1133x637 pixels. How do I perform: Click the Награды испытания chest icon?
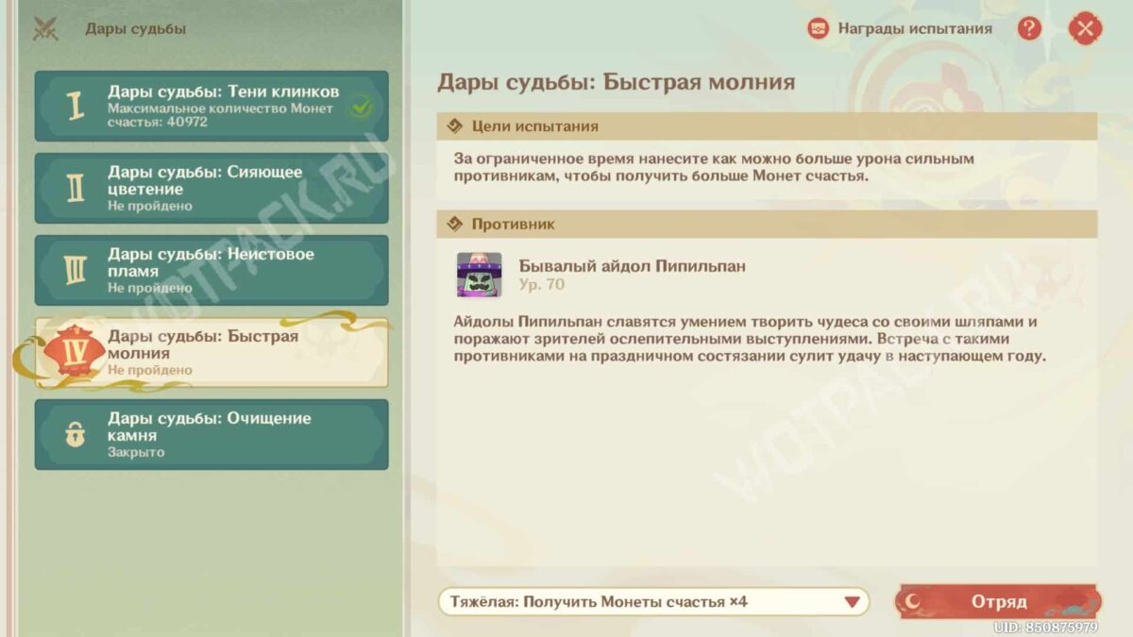coord(818,28)
